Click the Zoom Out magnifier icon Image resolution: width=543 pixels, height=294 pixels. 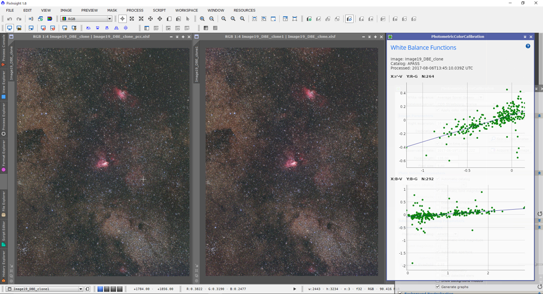point(212,19)
